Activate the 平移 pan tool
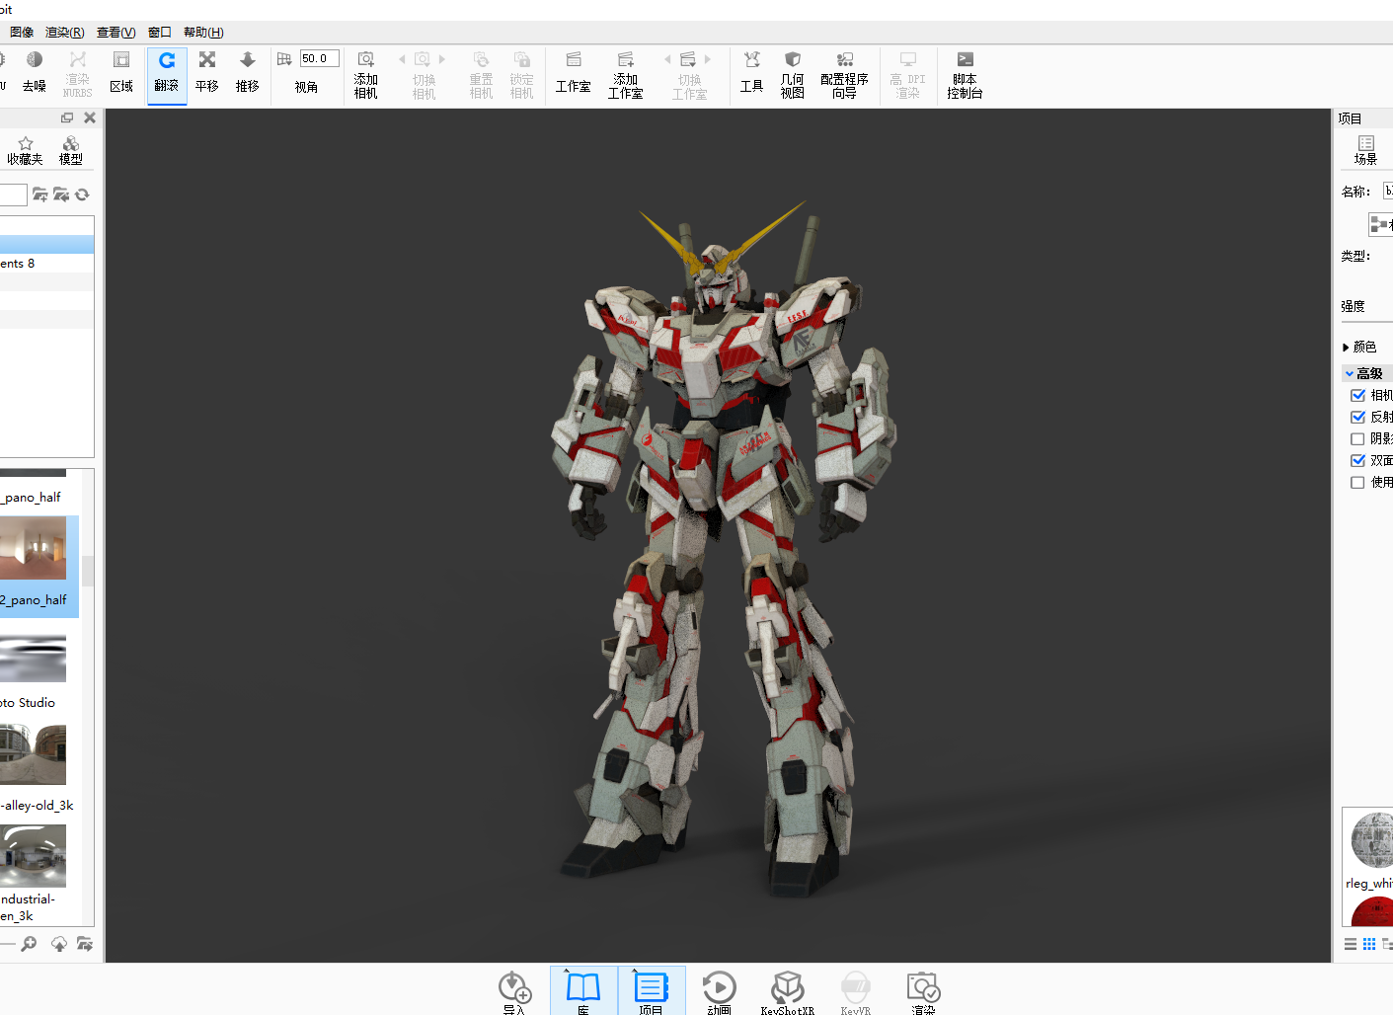This screenshot has width=1393, height=1015. tap(207, 73)
